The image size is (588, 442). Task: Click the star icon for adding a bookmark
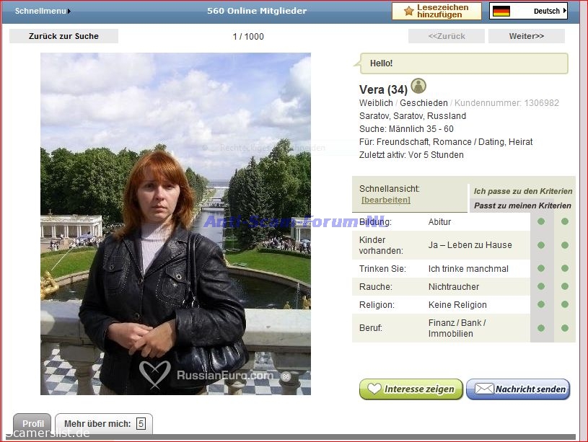(x=408, y=11)
